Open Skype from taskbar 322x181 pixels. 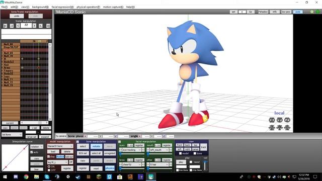pyautogui.click(x=47, y=176)
